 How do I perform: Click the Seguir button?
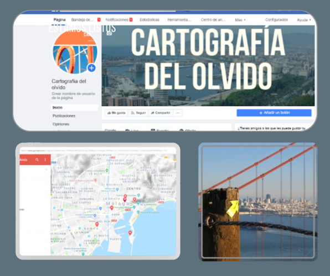pos(138,113)
